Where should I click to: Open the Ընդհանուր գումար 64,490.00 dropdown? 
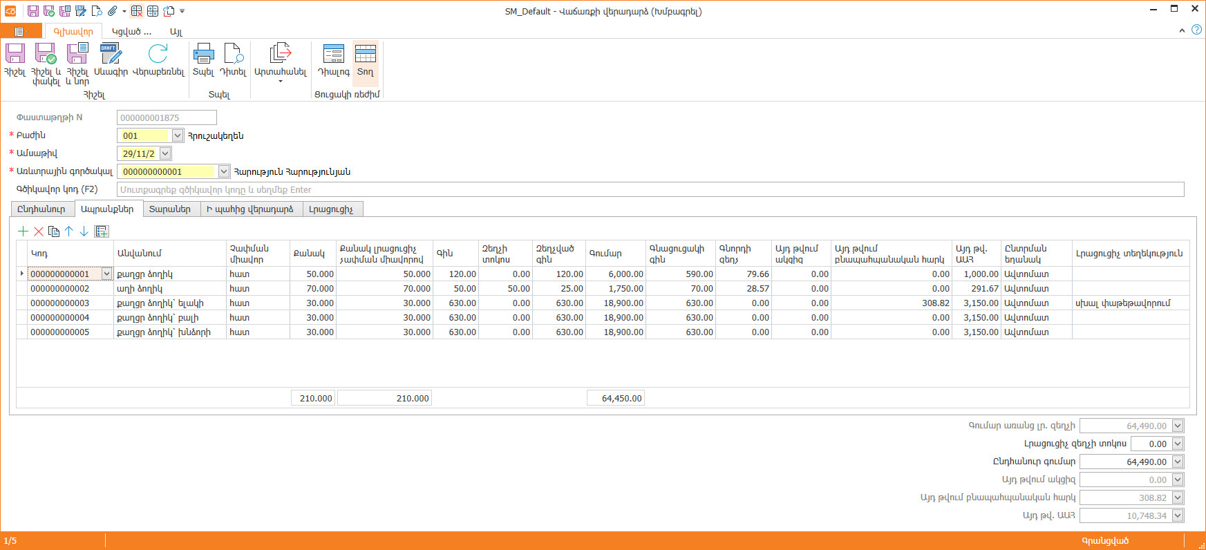click(x=1178, y=462)
